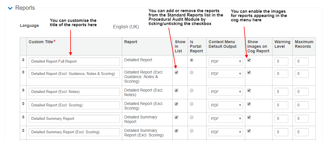Untick Show In List for Detailed Report (Excl. Notes)

[x=176, y=90]
